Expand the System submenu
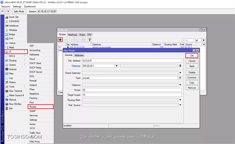This screenshot has height=144, width=235. tap(16, 65)
